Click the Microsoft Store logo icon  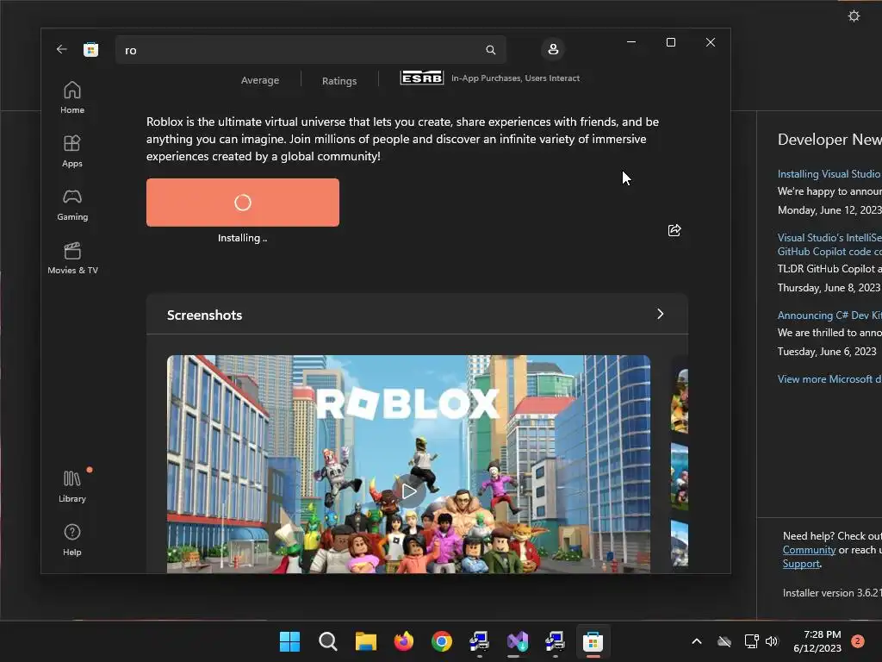coord(90,49)
